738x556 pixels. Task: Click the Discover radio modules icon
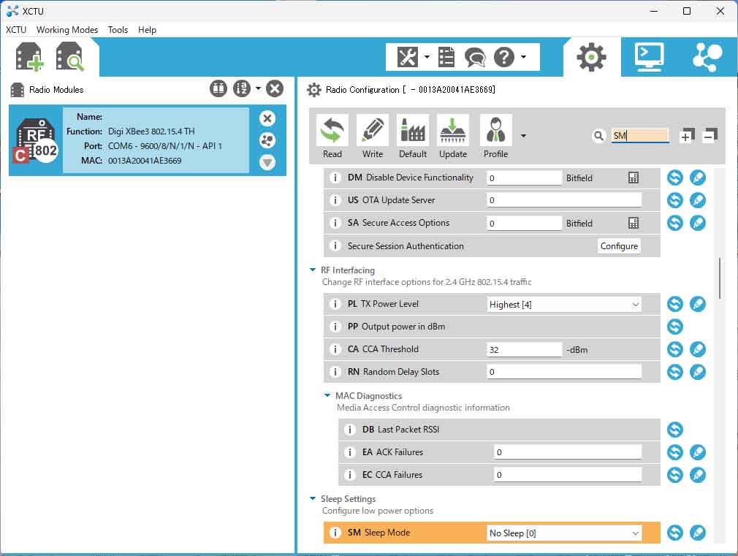(70, 57)
